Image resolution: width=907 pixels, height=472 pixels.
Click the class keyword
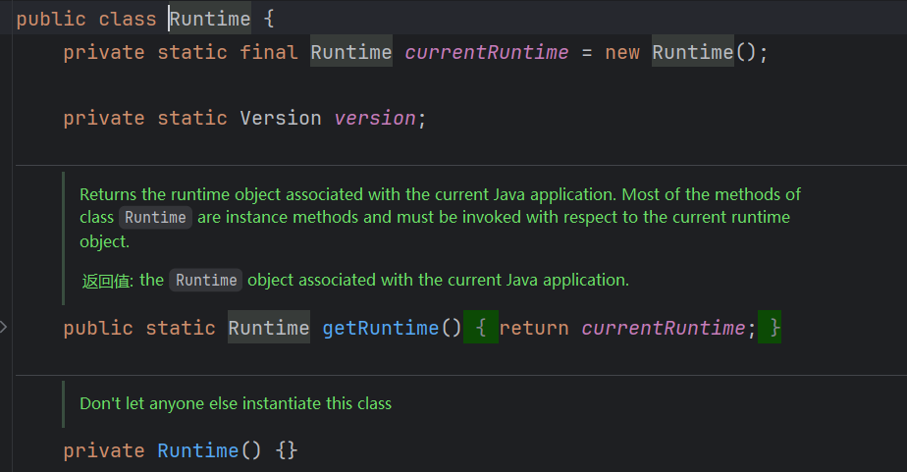click(128, 19)
